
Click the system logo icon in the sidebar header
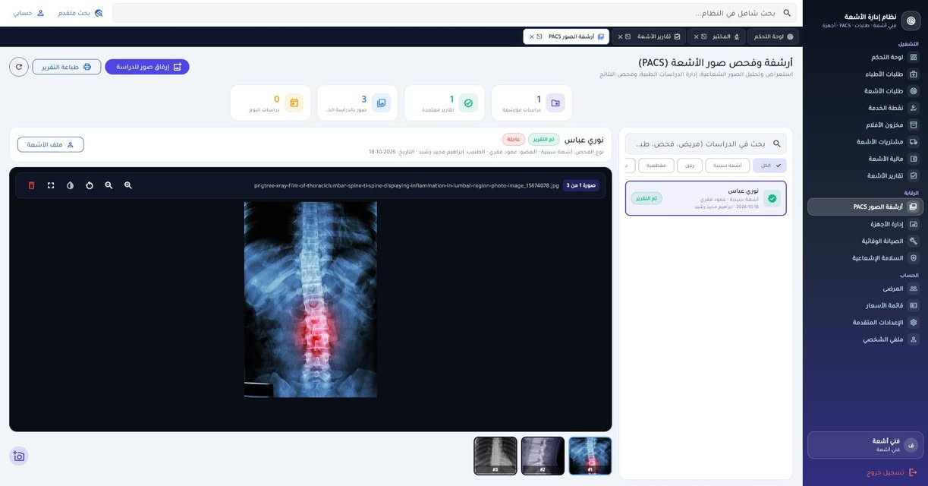911,21
